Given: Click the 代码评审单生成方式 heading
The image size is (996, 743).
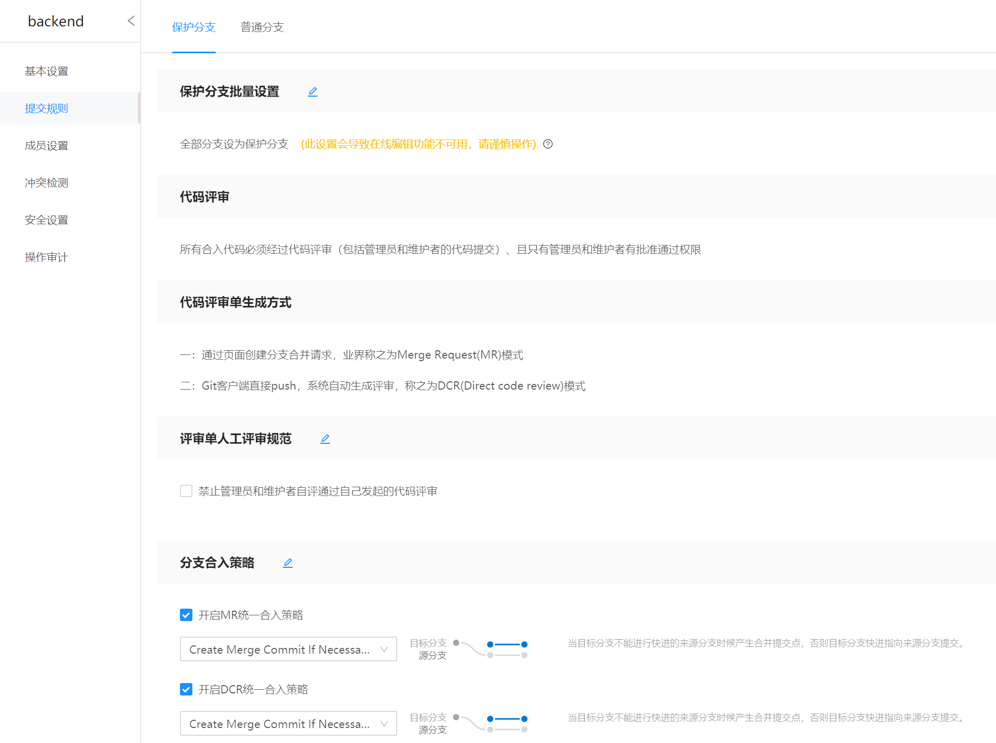Looking at the screenshot, I should tap(236, 302).
